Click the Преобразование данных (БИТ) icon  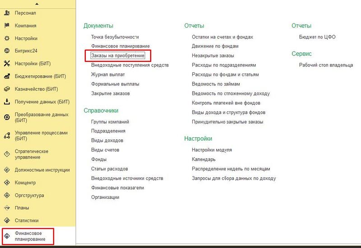tap(7, 117)
